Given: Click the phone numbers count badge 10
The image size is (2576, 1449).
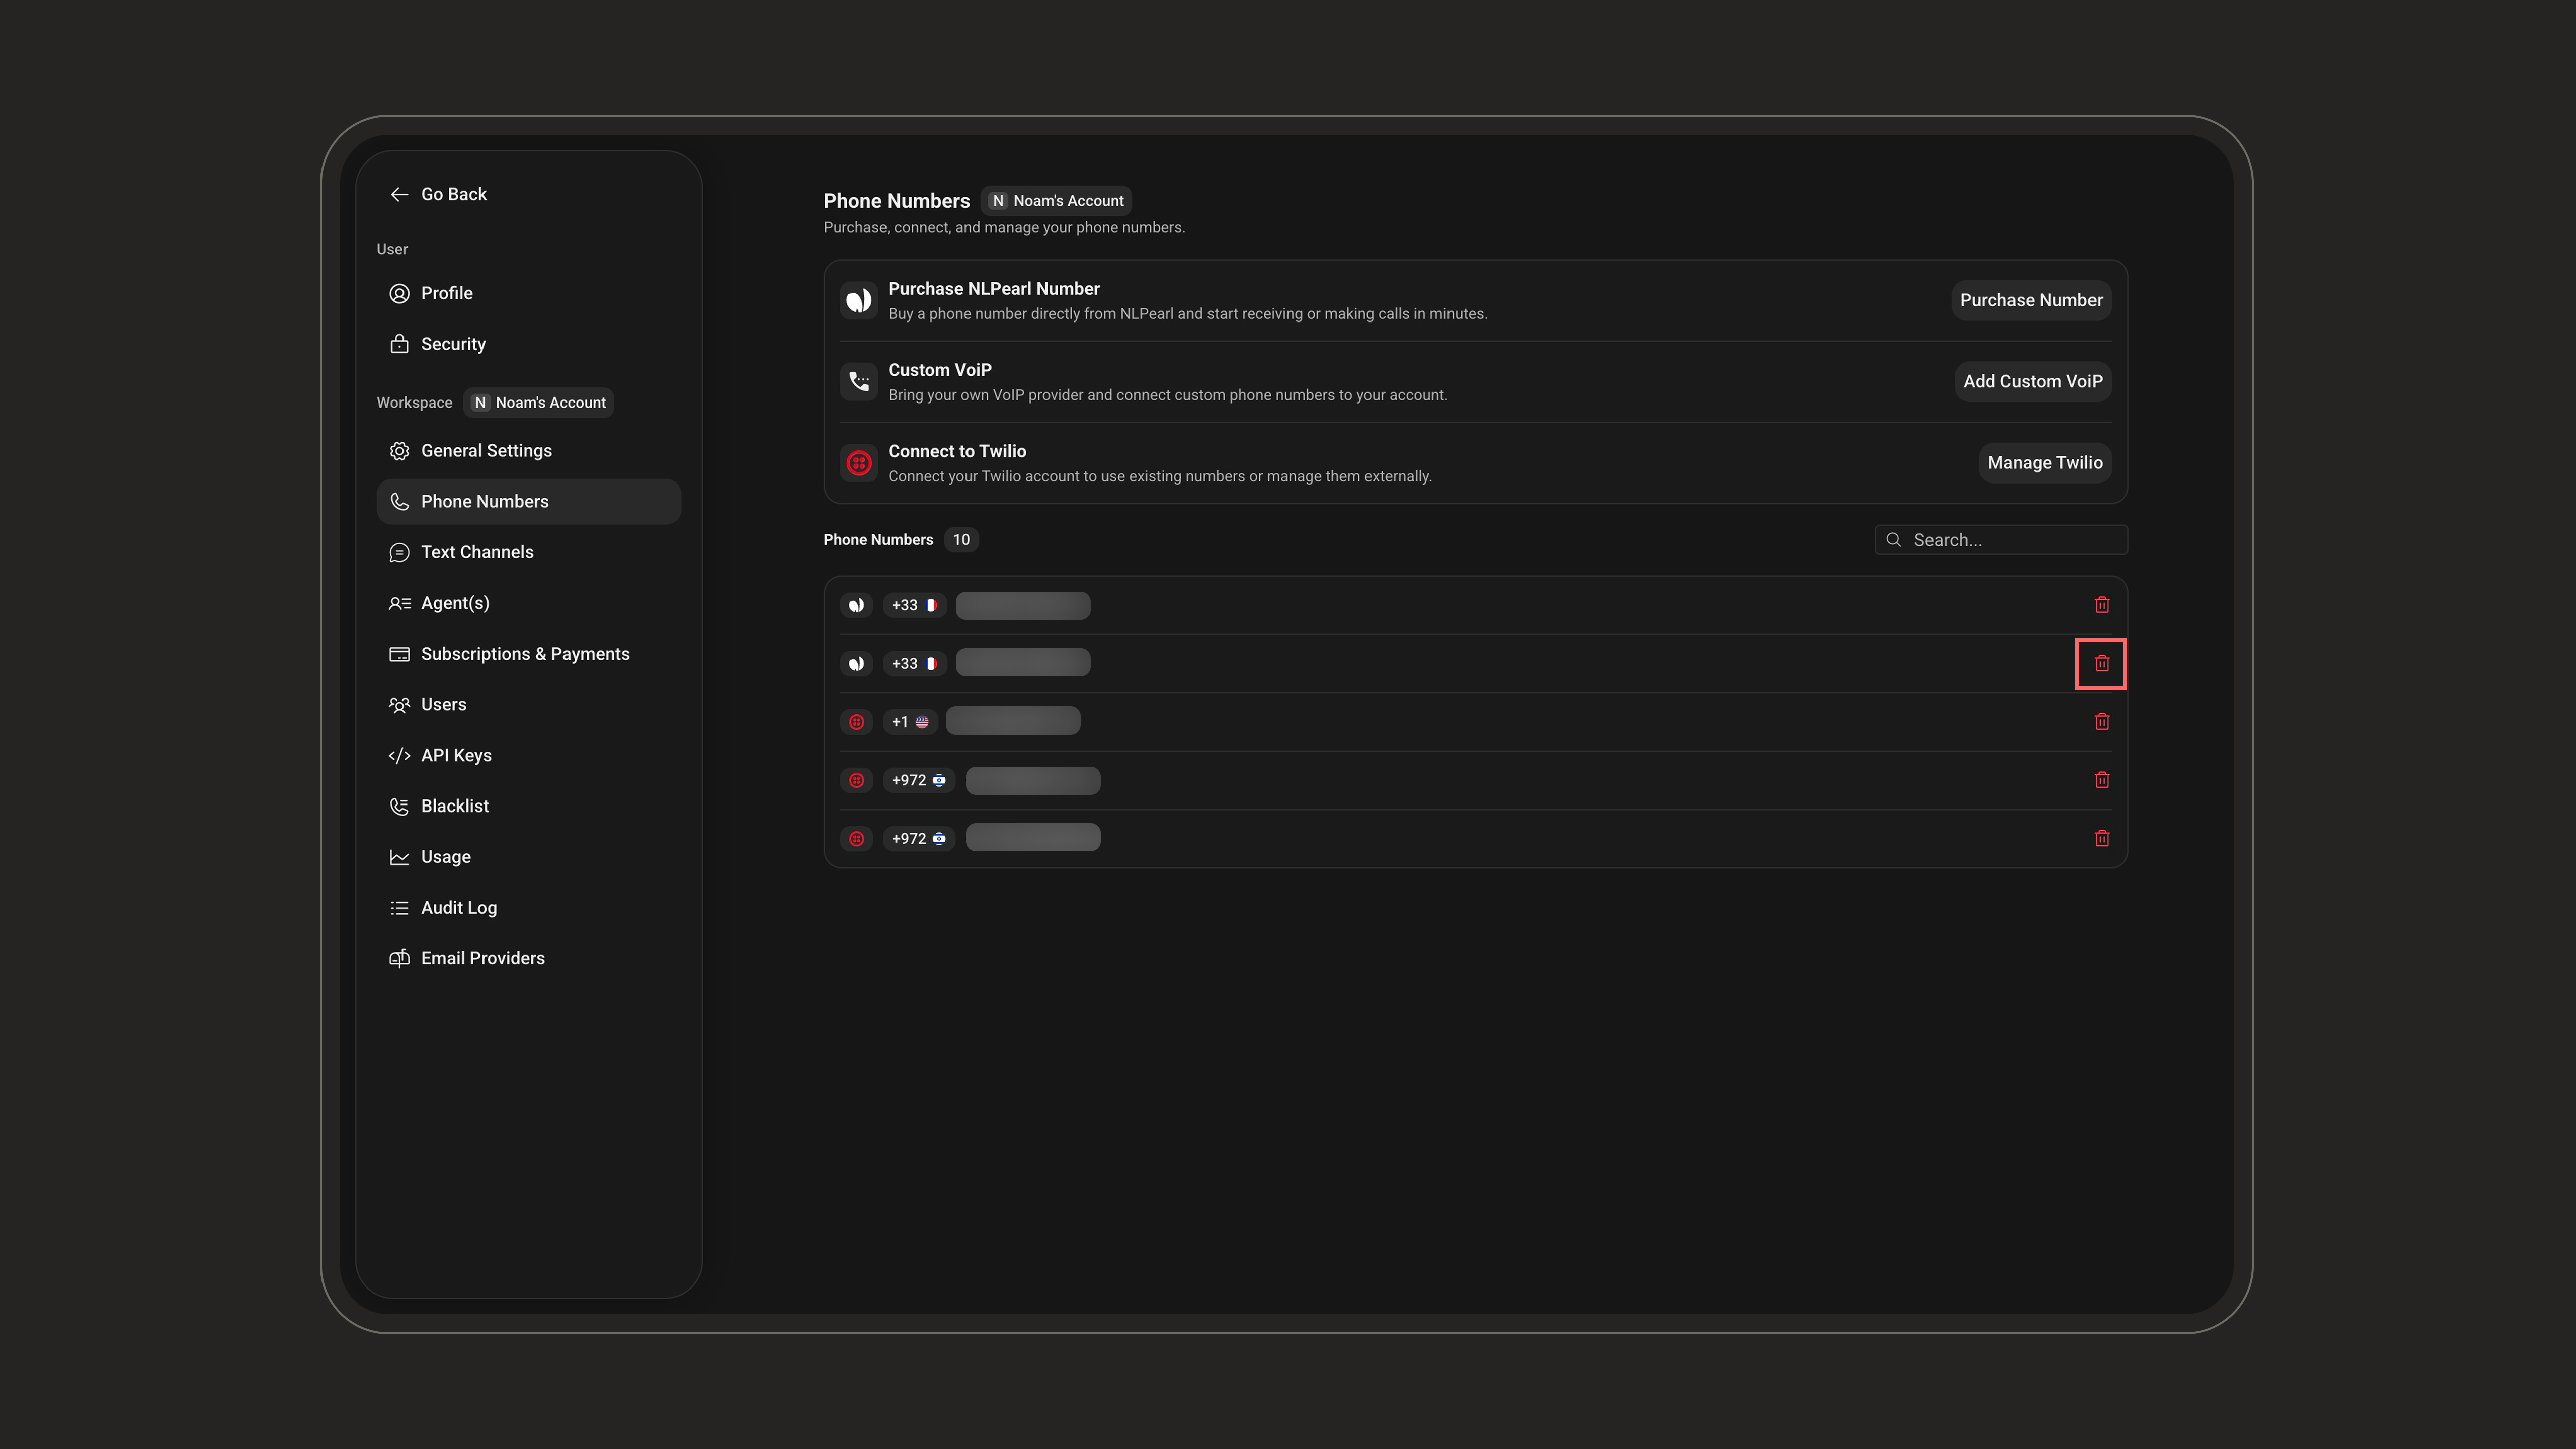Looking at the screenshot, I should (x=961, y=540).
